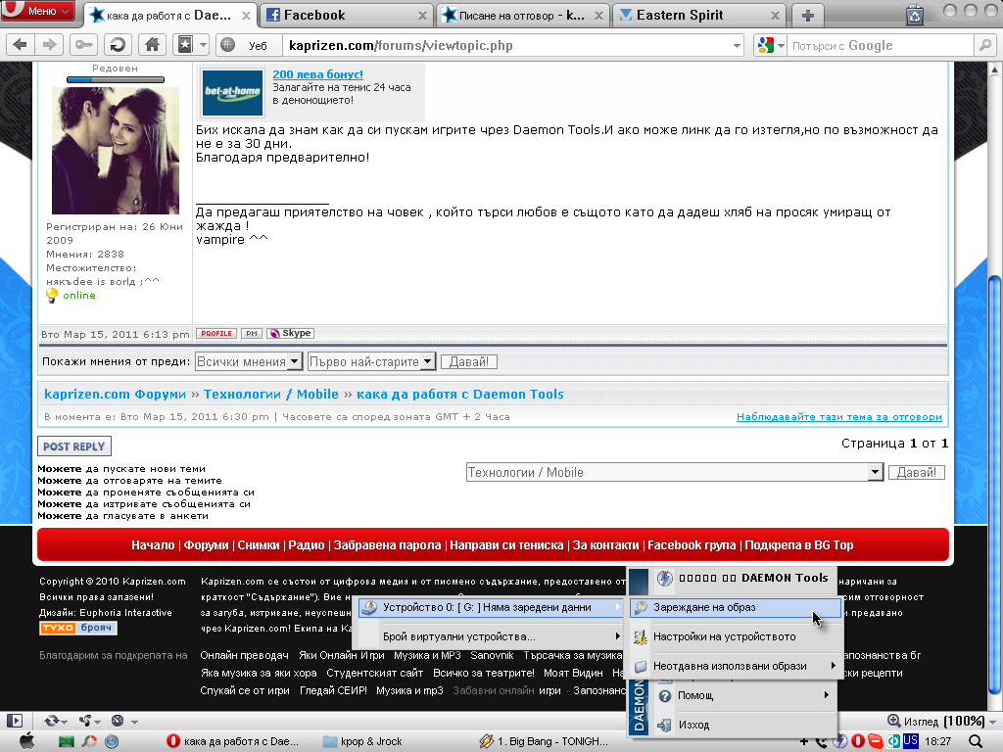1003x752 pixels.
Task: Open the search engine selector dropdown
Action: pos(770,45)
